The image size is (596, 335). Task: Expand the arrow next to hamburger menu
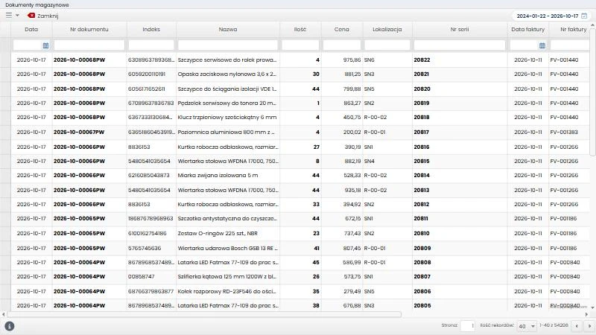point(17,16)
